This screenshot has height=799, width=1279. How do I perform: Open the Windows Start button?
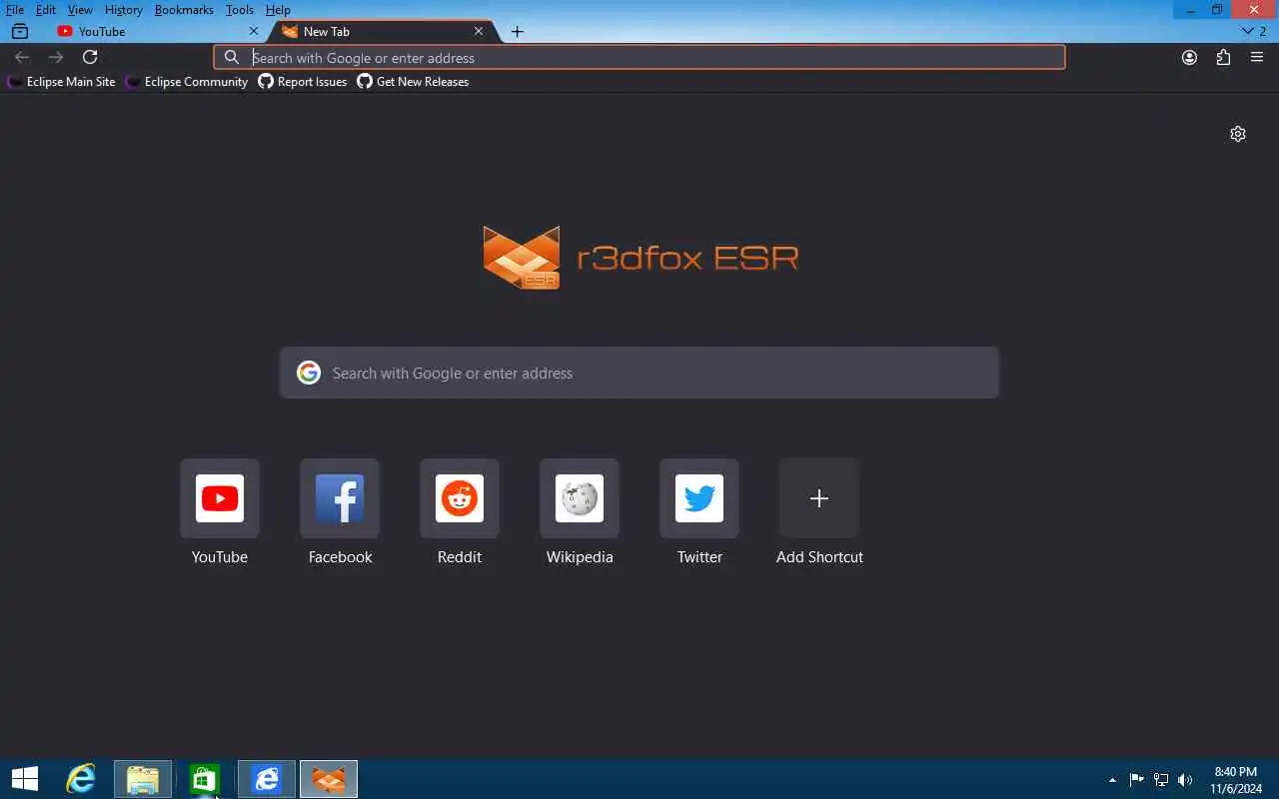pyautogui.click(x=25, y=779)
